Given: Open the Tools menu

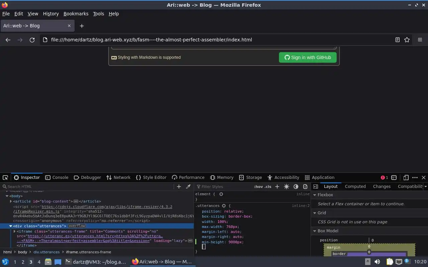Looking at the screenshot, I should (x=98, y=14).
